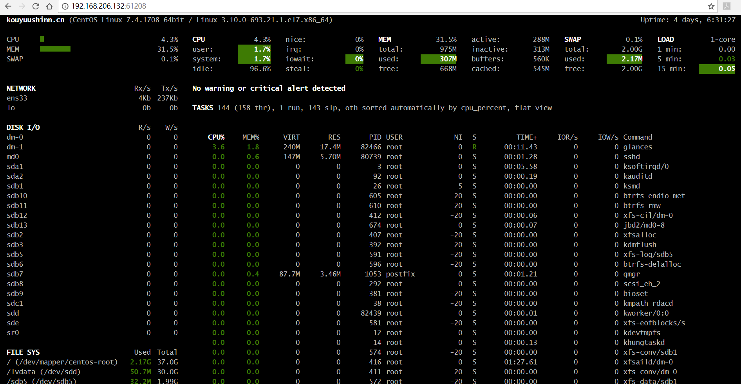The image size is (741, 384).
Task: Select the bioset process
Action: point(464,294)
